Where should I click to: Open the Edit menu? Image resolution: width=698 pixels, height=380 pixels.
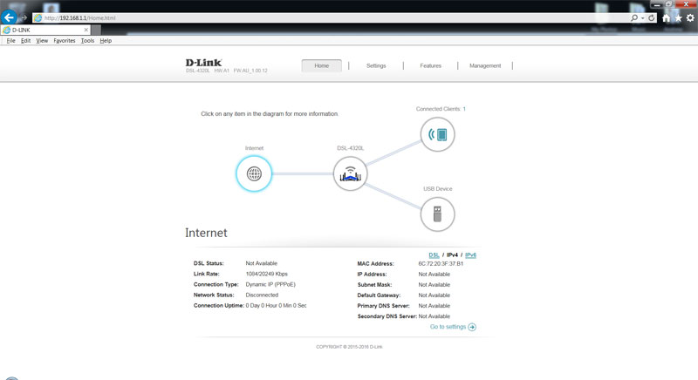pyautogui.click(x=25, y=40)
